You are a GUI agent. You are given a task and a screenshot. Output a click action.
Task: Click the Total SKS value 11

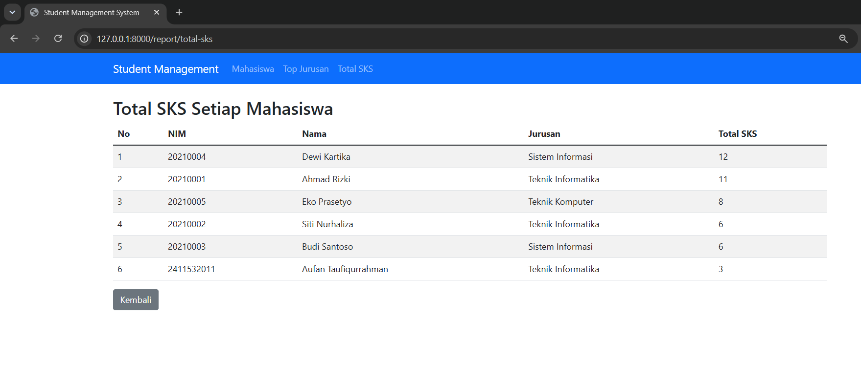(x=723, y=179)
